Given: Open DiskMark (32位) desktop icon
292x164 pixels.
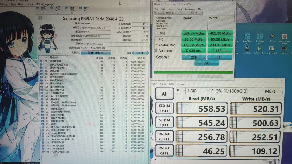Looking at the screenshot, I should pos(259,39).
